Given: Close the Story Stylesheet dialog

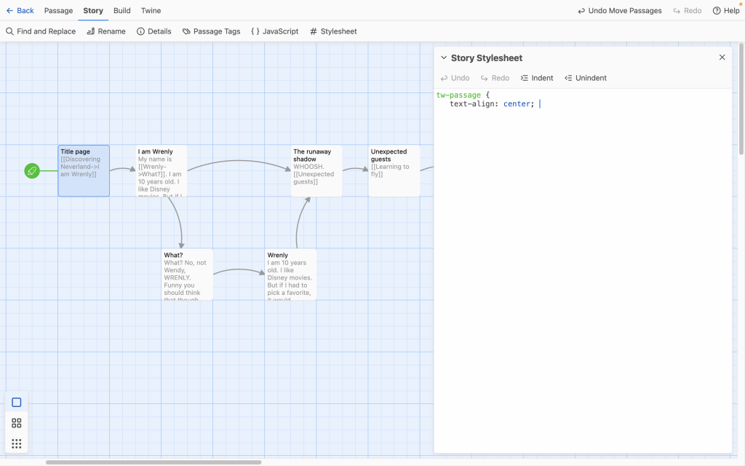Looking at the screenshot, I should click(722, 58).
